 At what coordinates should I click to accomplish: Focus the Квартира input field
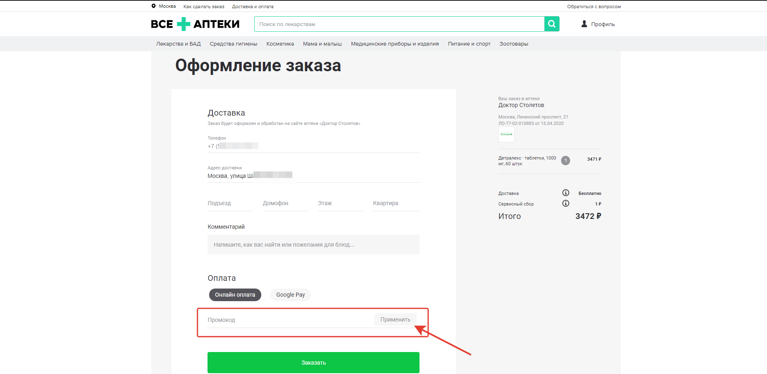pyautogui.click(x=396, y=203)
